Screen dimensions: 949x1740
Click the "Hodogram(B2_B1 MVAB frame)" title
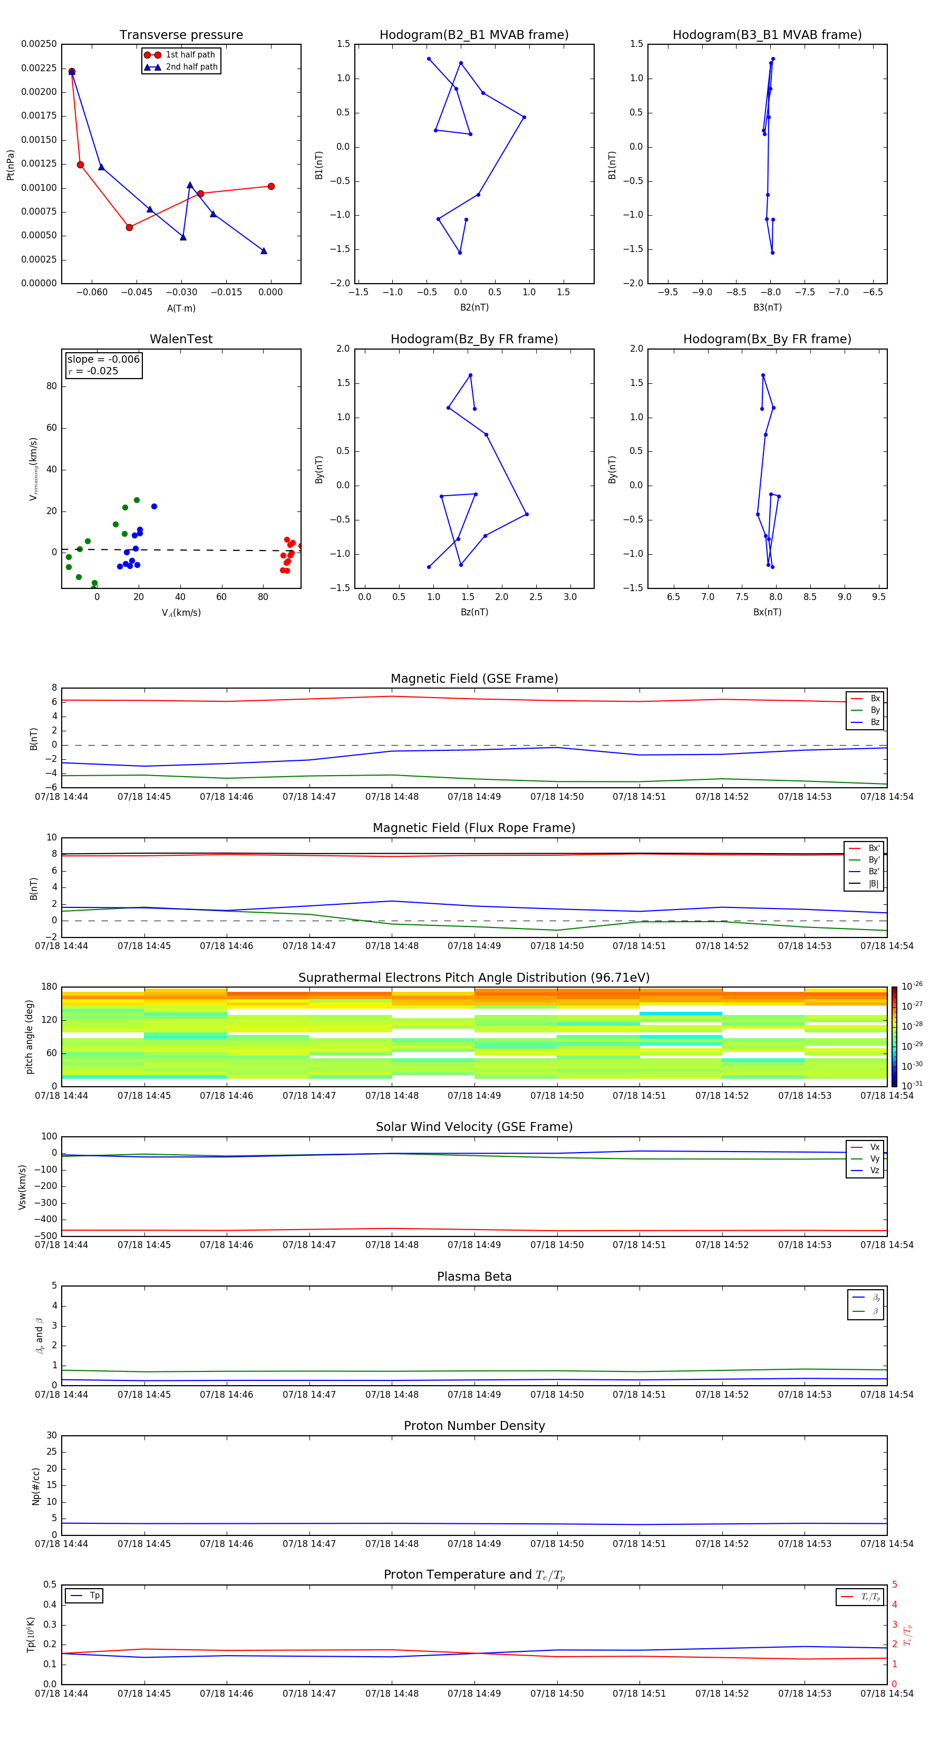click(x=474, y=35)
